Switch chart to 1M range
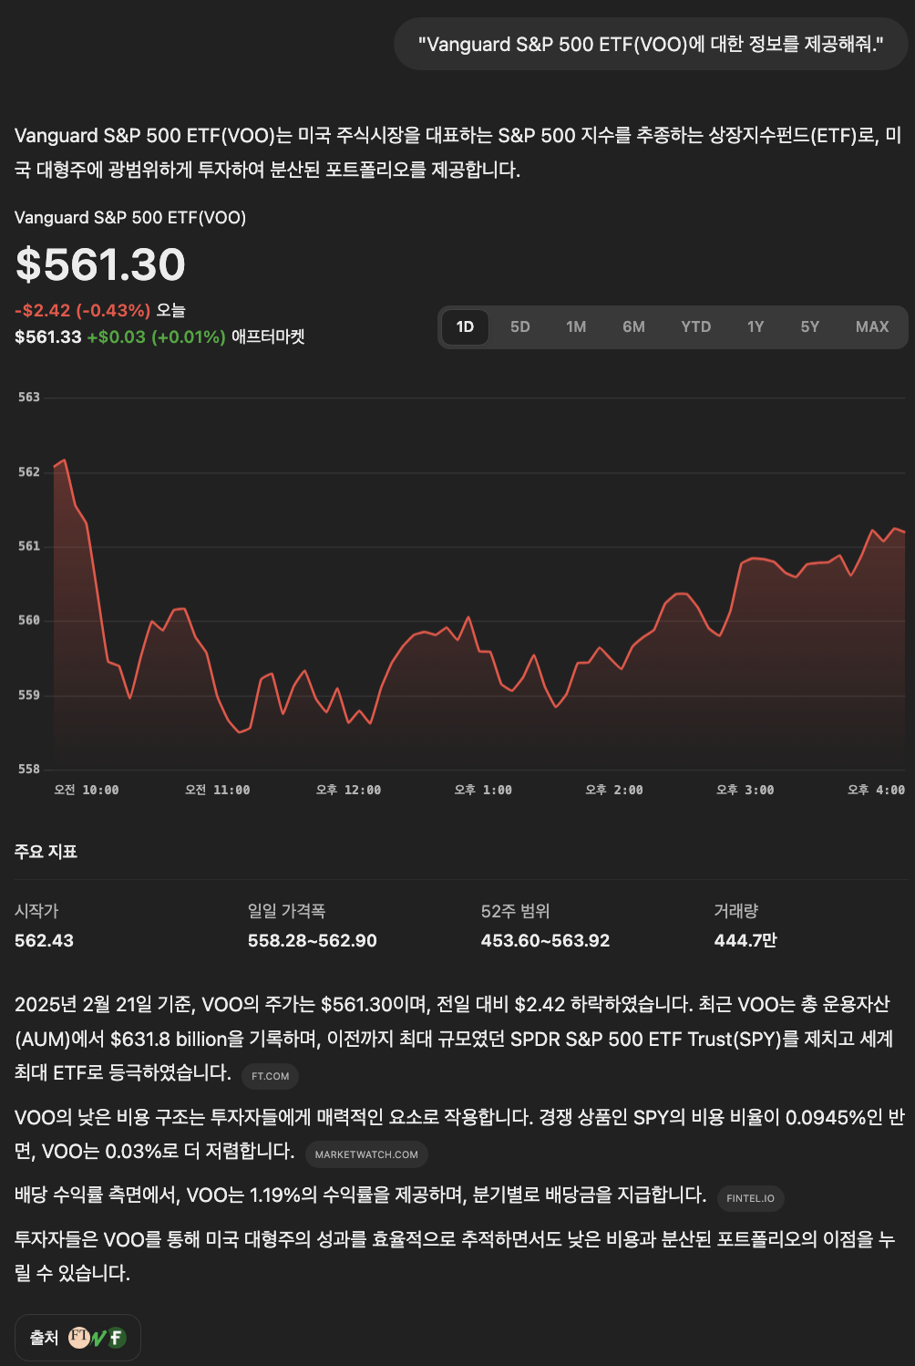The height and width of the screenshot is (1366, 915). (576, 326)
